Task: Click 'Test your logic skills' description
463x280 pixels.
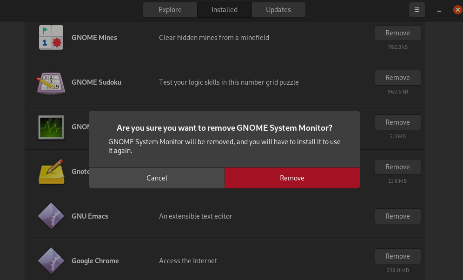Action: 229,82
